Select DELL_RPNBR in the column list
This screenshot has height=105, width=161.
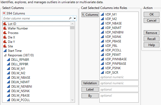tap(36, 60)
